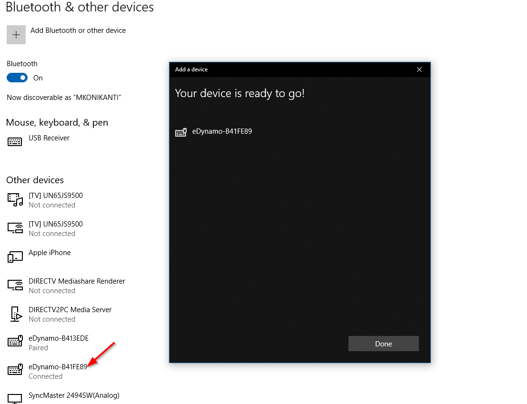
Task: Click the Apple iPhone device icon
Action: [15, 257]
